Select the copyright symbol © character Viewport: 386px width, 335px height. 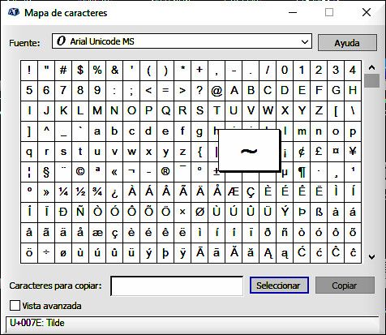point(80,172)
